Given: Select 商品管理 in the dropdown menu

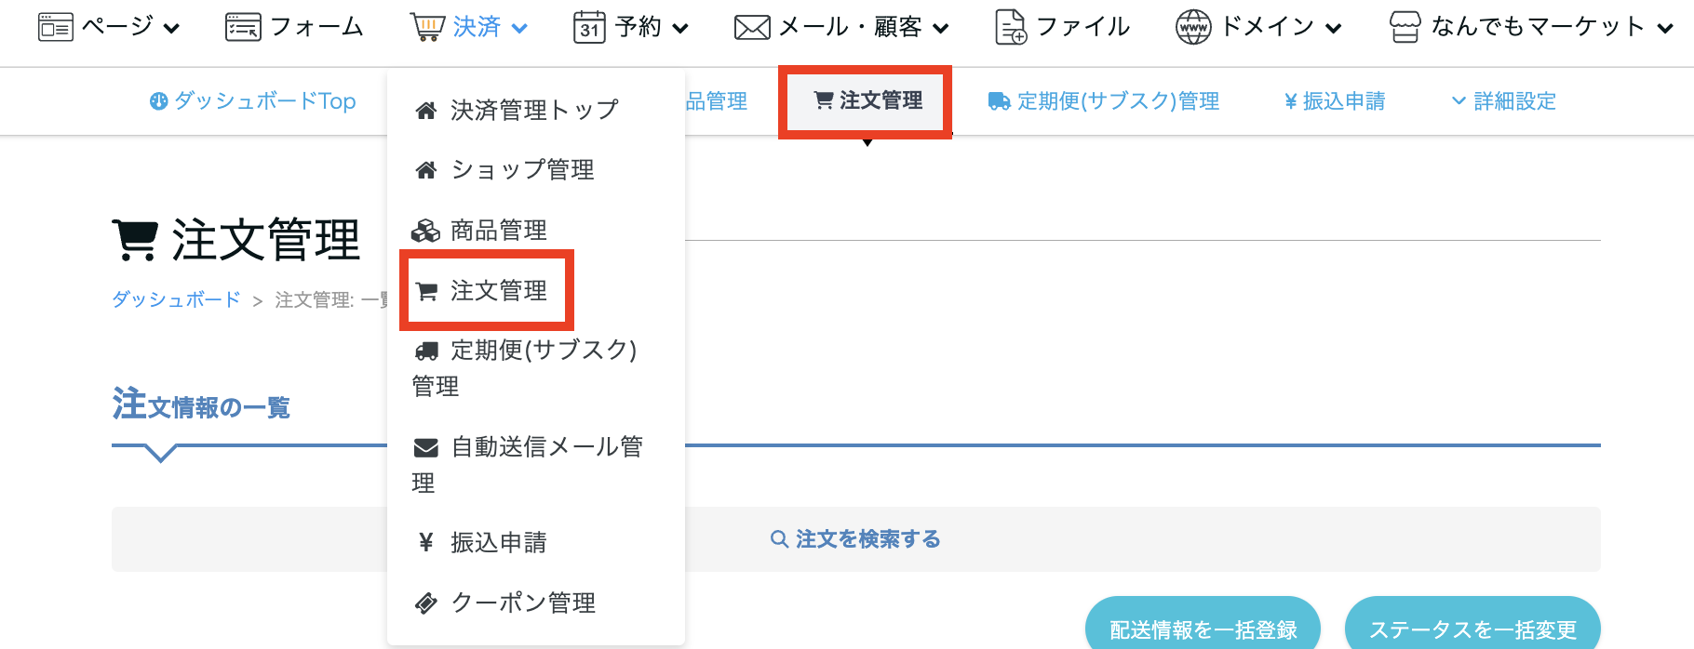Looking at the screenshot, I should [498, 231].
